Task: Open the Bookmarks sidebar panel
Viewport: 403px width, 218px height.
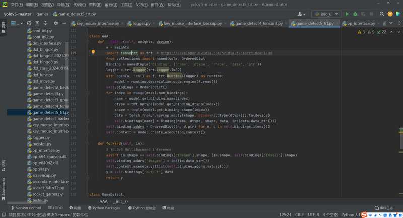Action: click(x=4, y=189)
